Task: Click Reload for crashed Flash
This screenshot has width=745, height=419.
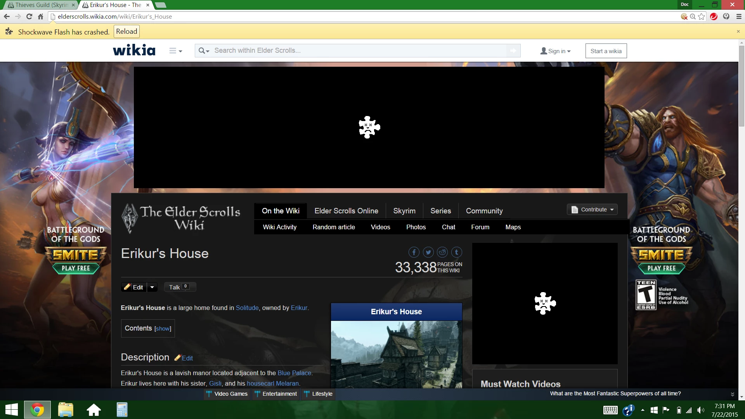Action: pyautogui.click(x=126, y=31)
